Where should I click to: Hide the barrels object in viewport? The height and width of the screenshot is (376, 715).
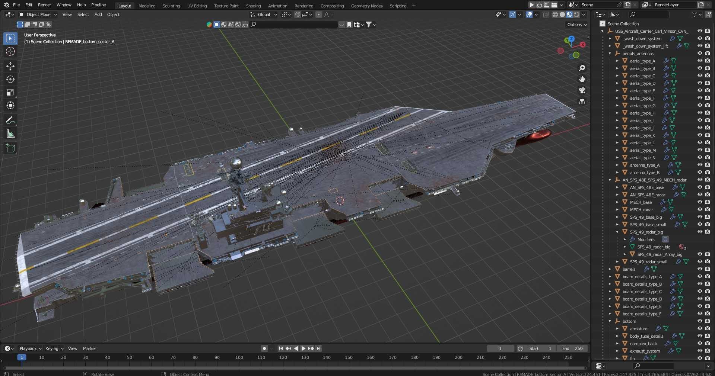700,269
